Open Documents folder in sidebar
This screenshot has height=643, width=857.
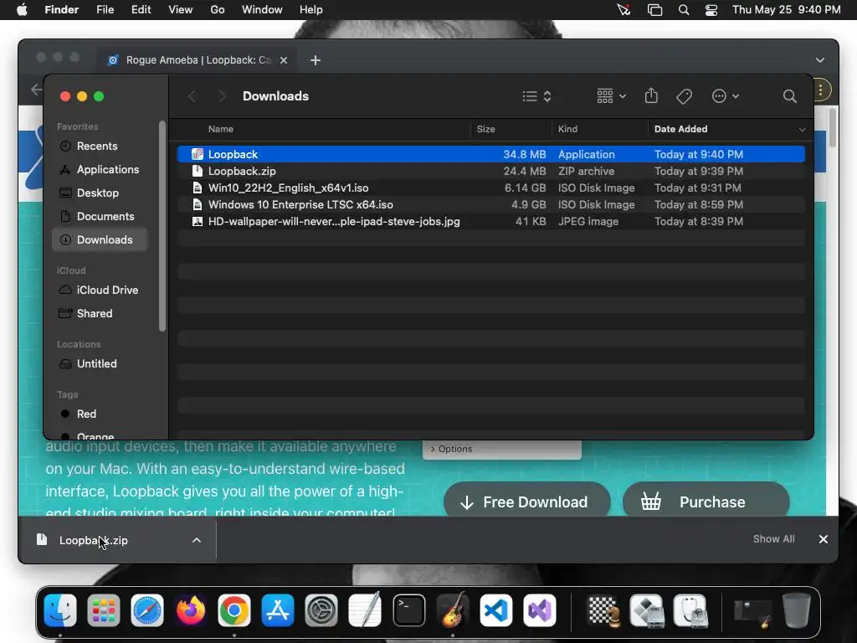[100, 217]
